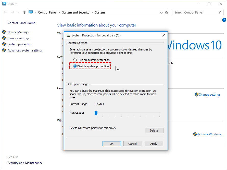Viewport: 227px width, 170px height.
Task: Expand chevron after Control Panel breadcrumb
Action: pyautogui.click(x=59, y=12)
